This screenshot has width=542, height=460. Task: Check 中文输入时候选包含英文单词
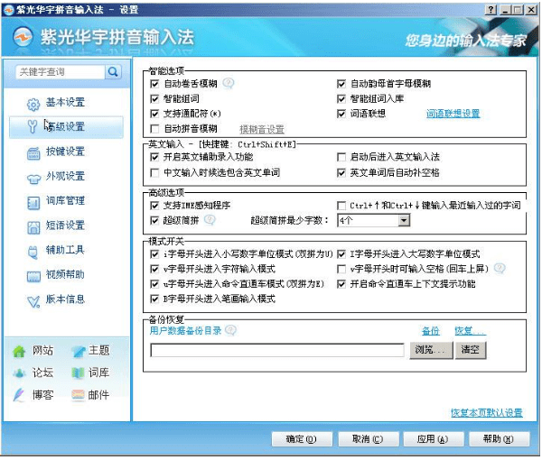(154, 172)
